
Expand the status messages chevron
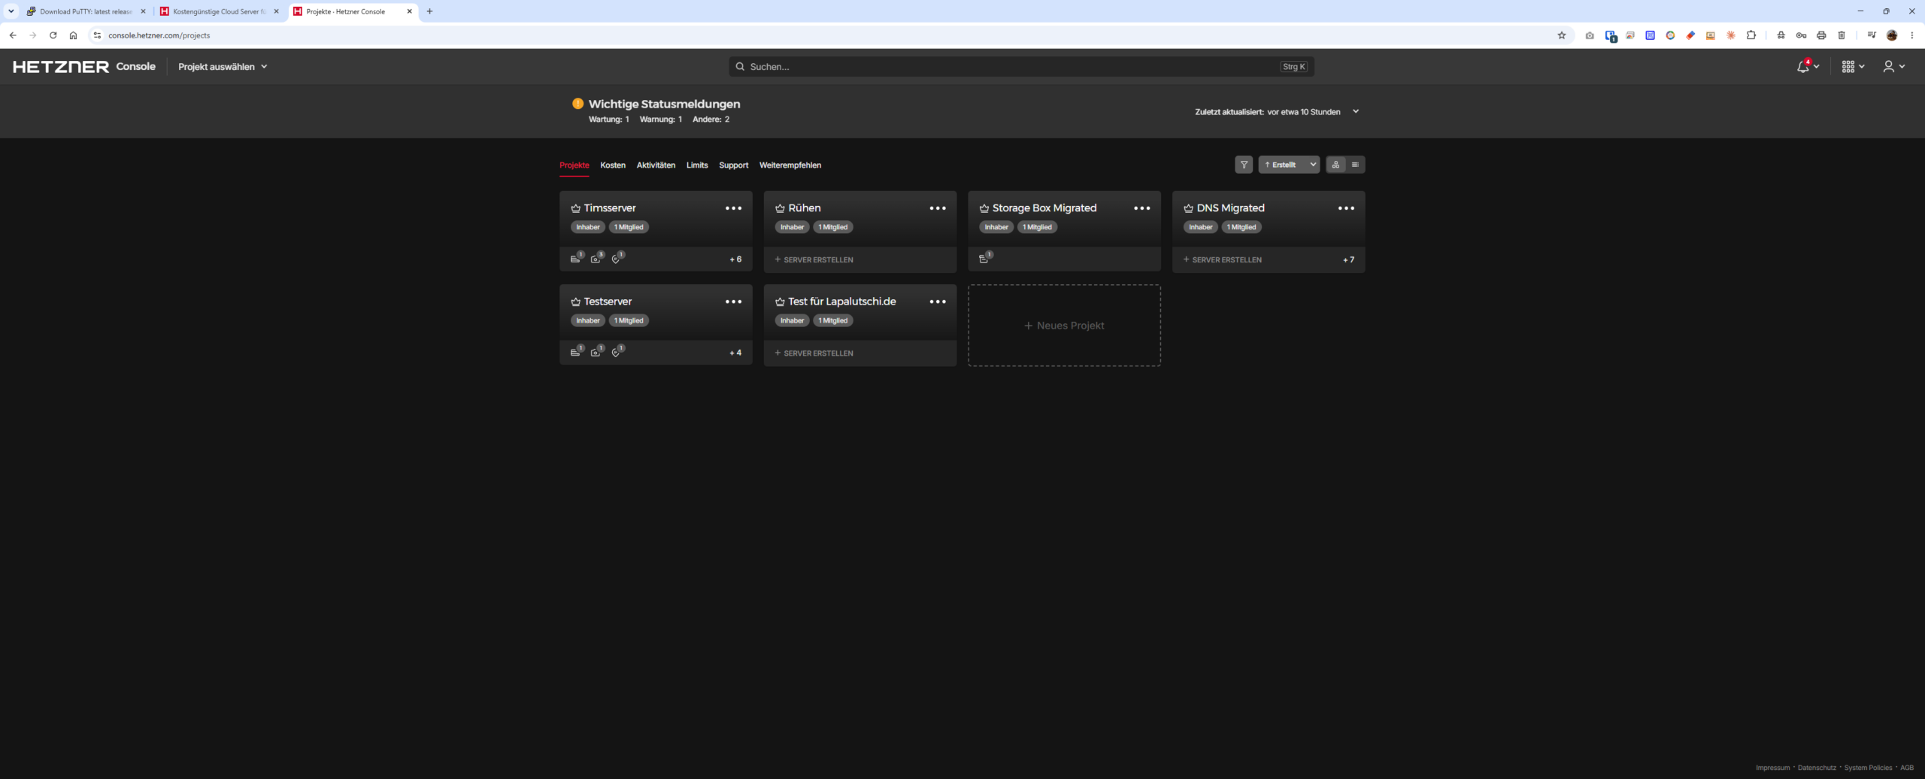point(1356,111)
